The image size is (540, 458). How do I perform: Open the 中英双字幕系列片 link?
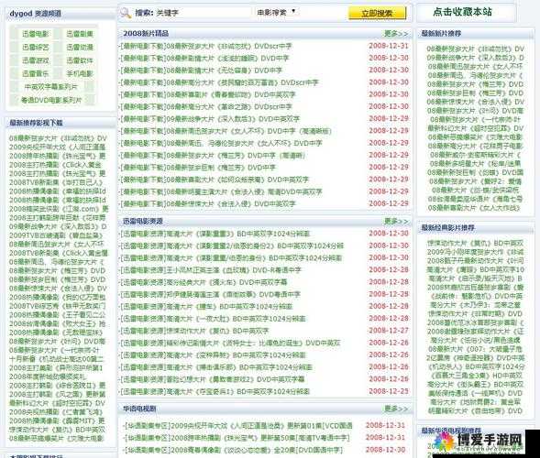pos(51,87)
